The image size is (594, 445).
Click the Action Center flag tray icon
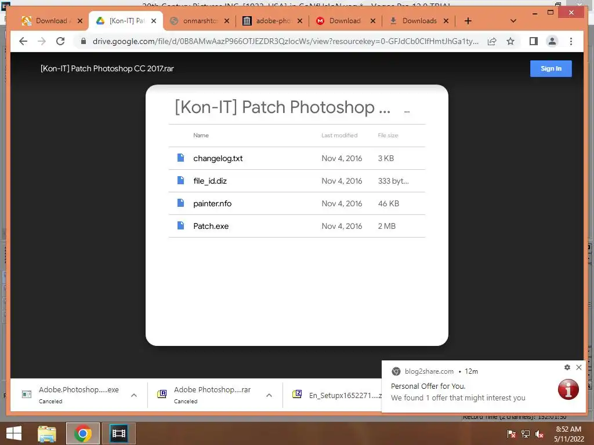(512, 434)
